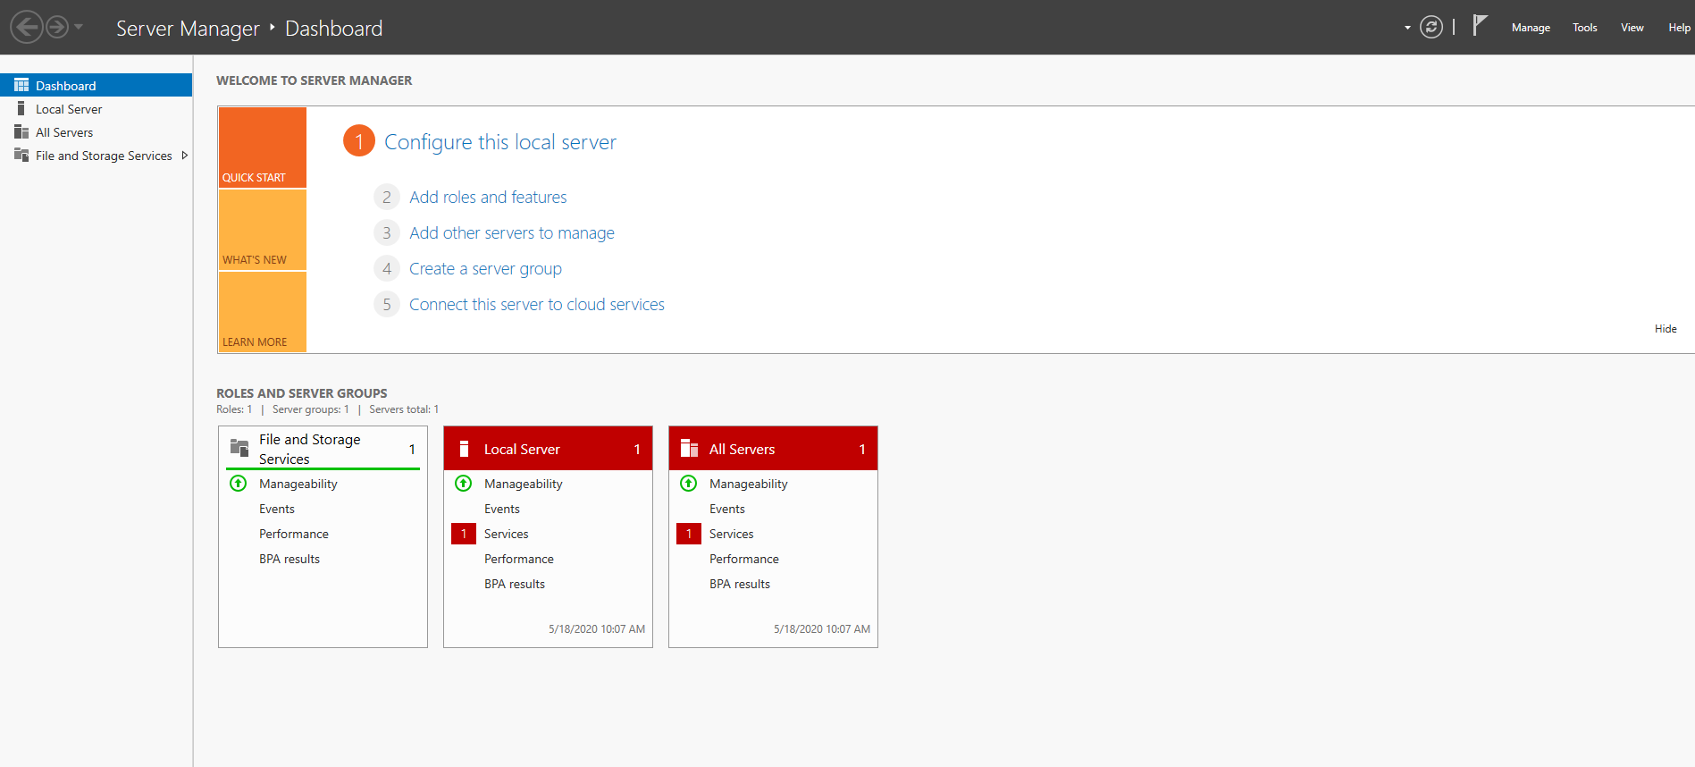Click the back navigation arrow icon
This screenshot has width=1695, height=767.
pyautogui.click(x=27, y=27)
